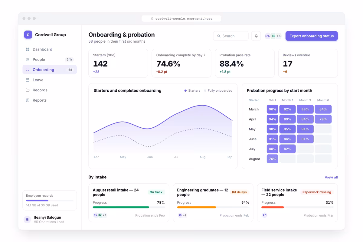
Task: Click the View all link
Action: point(331,177)
